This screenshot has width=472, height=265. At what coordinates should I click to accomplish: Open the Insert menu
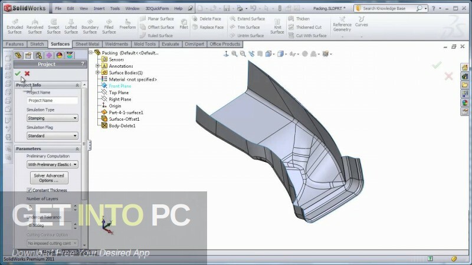[x=99, y=8]
